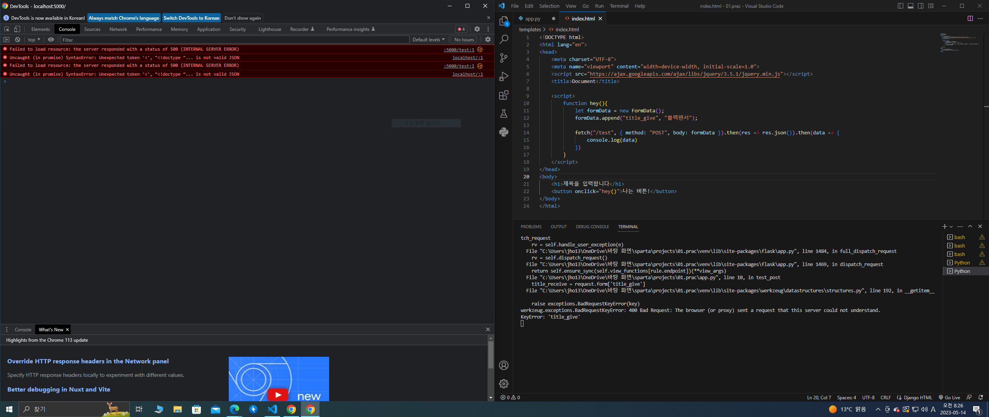Toggle the console sidebar in DevTools
Image resolution: width=989 pixels, height=417 pixels.
coord(7,39)
